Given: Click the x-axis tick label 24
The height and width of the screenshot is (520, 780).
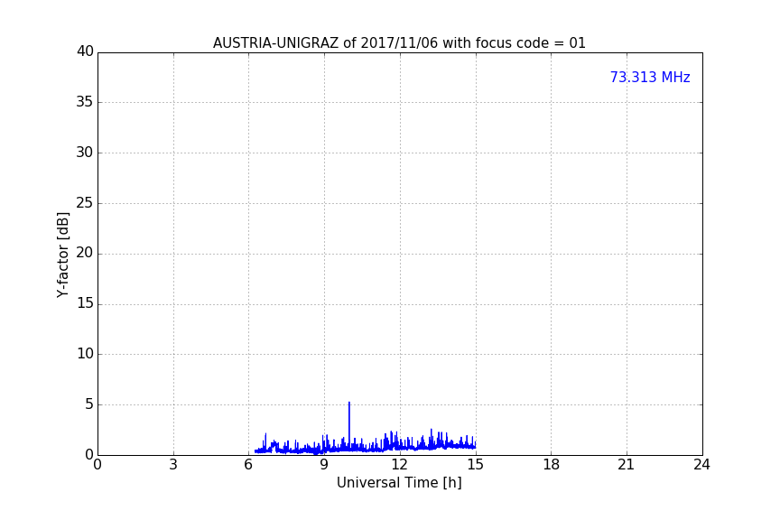Looking at the screenshot, I should pos(701,465).
